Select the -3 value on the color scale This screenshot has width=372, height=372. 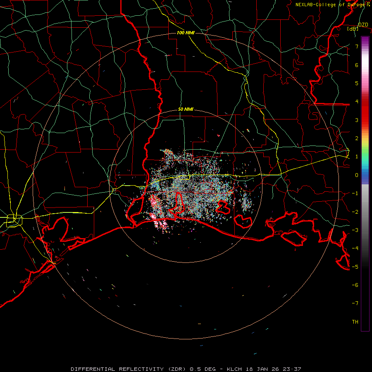(355, 230)
